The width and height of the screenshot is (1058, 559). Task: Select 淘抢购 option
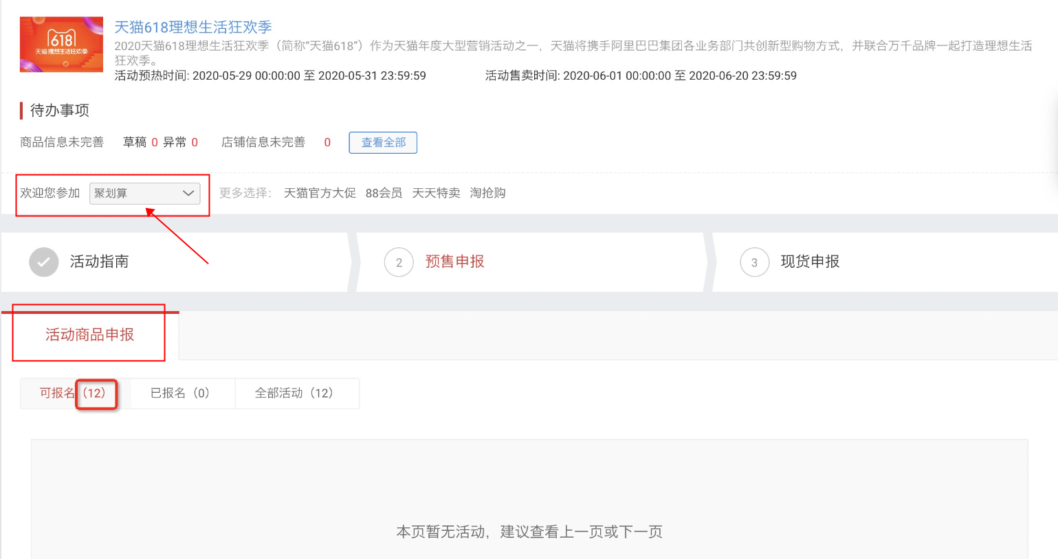487,193
